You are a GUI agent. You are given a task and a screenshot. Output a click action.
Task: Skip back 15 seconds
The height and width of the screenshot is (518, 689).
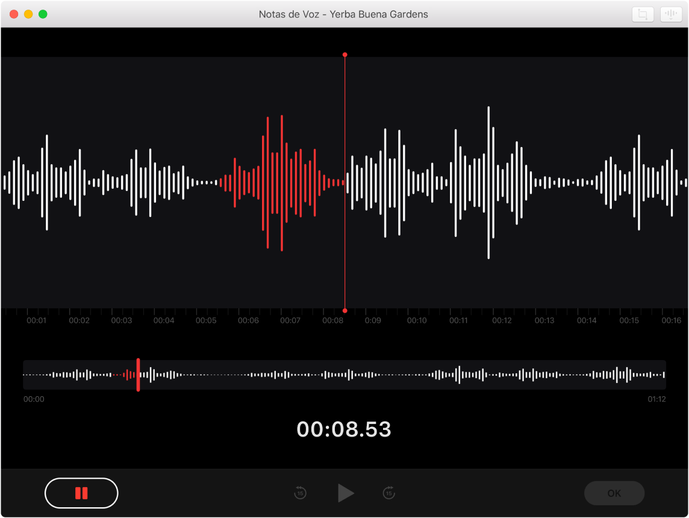(300, 493)
